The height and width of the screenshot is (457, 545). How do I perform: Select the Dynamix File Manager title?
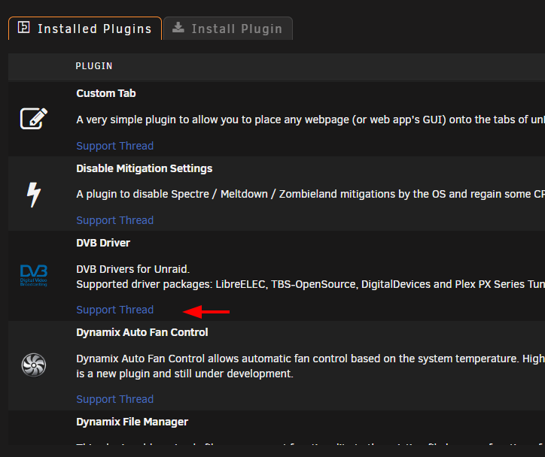coord(132,422)
